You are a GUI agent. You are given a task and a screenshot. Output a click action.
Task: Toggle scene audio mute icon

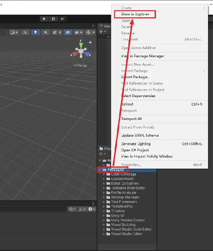[x=46, y=32]
